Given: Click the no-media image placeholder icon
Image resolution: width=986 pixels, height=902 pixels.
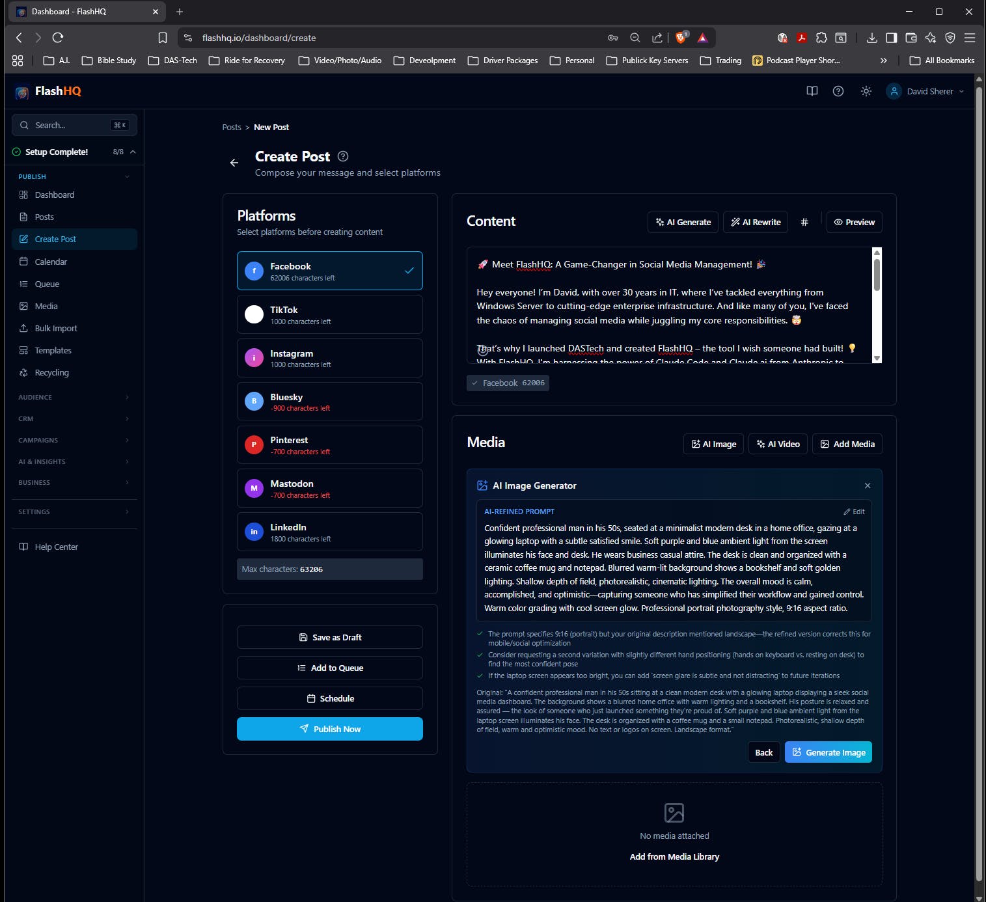Looking at the screenshot, I should tap(674, 813).
